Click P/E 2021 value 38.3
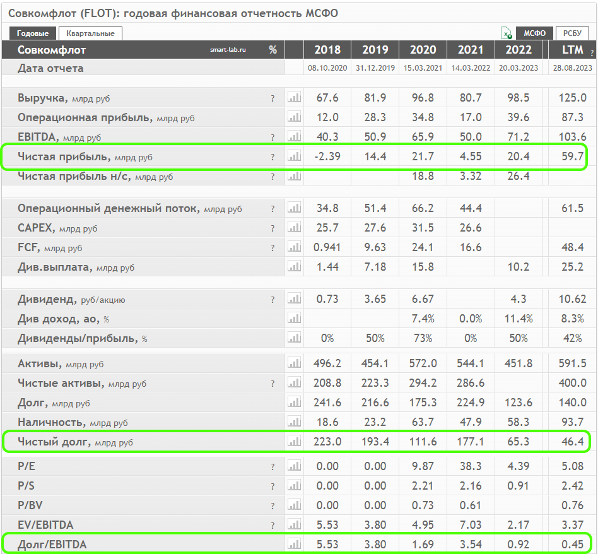The width and height of the screenshot is (598, 554). pos(471,466)
